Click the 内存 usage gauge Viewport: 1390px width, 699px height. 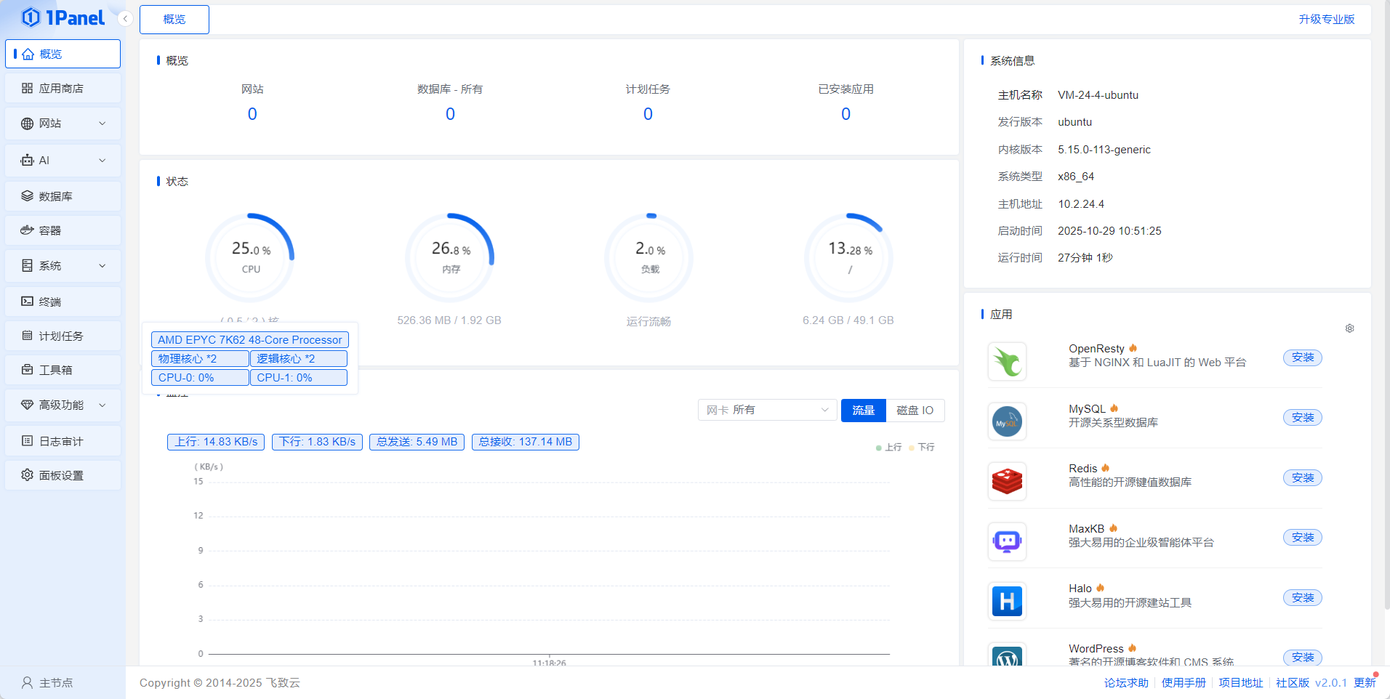point(451,257)
